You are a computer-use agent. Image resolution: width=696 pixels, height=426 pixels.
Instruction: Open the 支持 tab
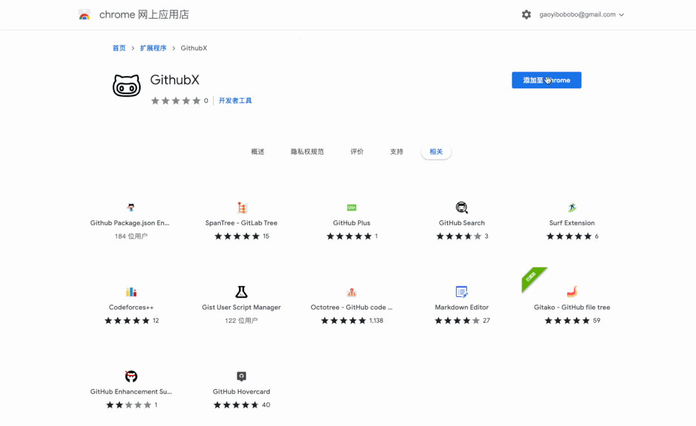point(397,151)
